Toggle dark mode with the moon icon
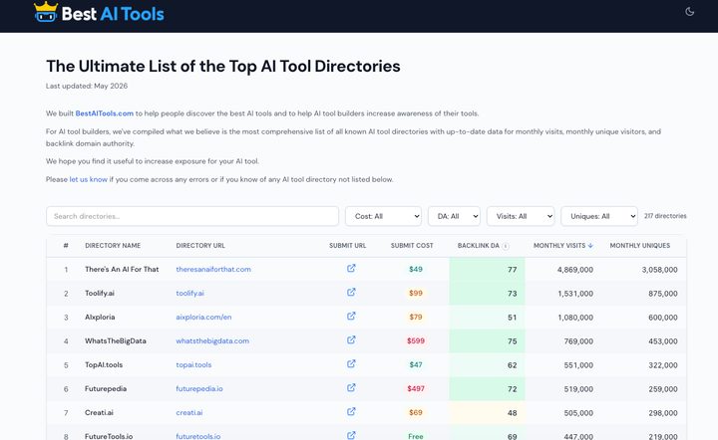718x440 pixels. tap(690, 12)
